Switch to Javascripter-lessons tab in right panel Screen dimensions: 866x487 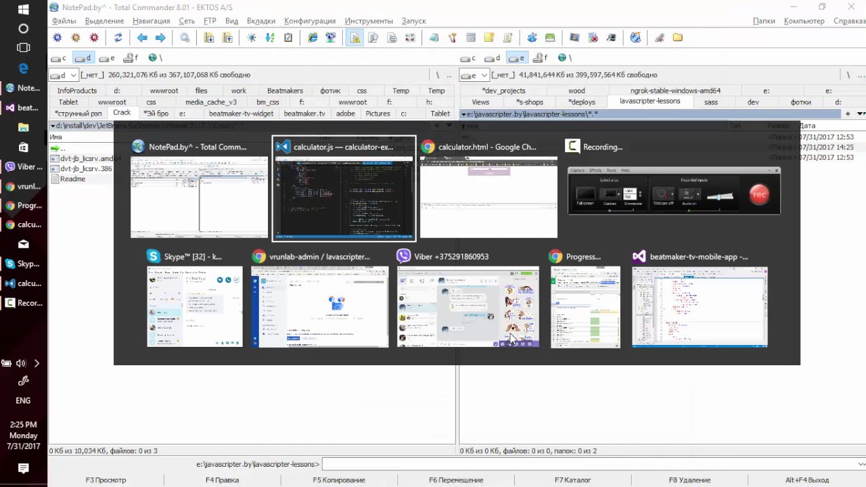pos(649,101)
